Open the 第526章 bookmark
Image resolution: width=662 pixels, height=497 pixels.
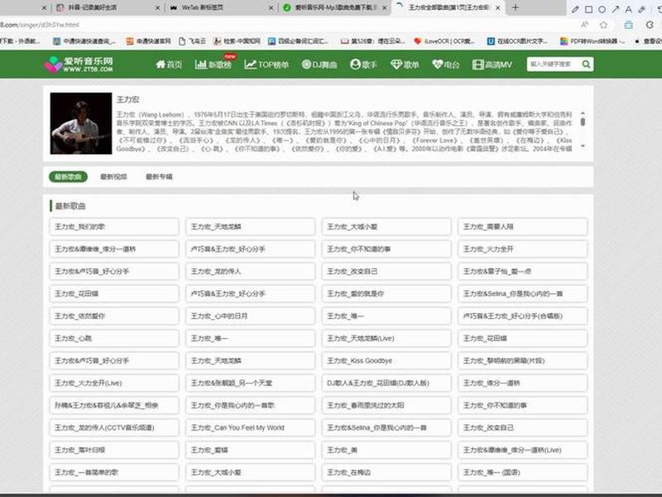373,41
